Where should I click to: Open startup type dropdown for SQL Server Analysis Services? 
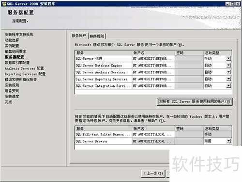tap(228, 72)
